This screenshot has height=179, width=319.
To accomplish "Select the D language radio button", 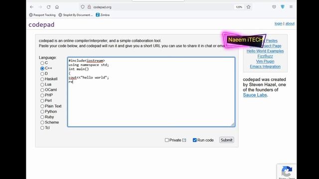I will click(42, 74).
